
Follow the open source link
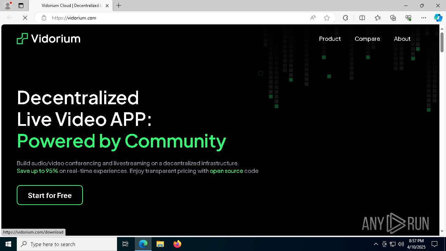[x=226, y=171]
